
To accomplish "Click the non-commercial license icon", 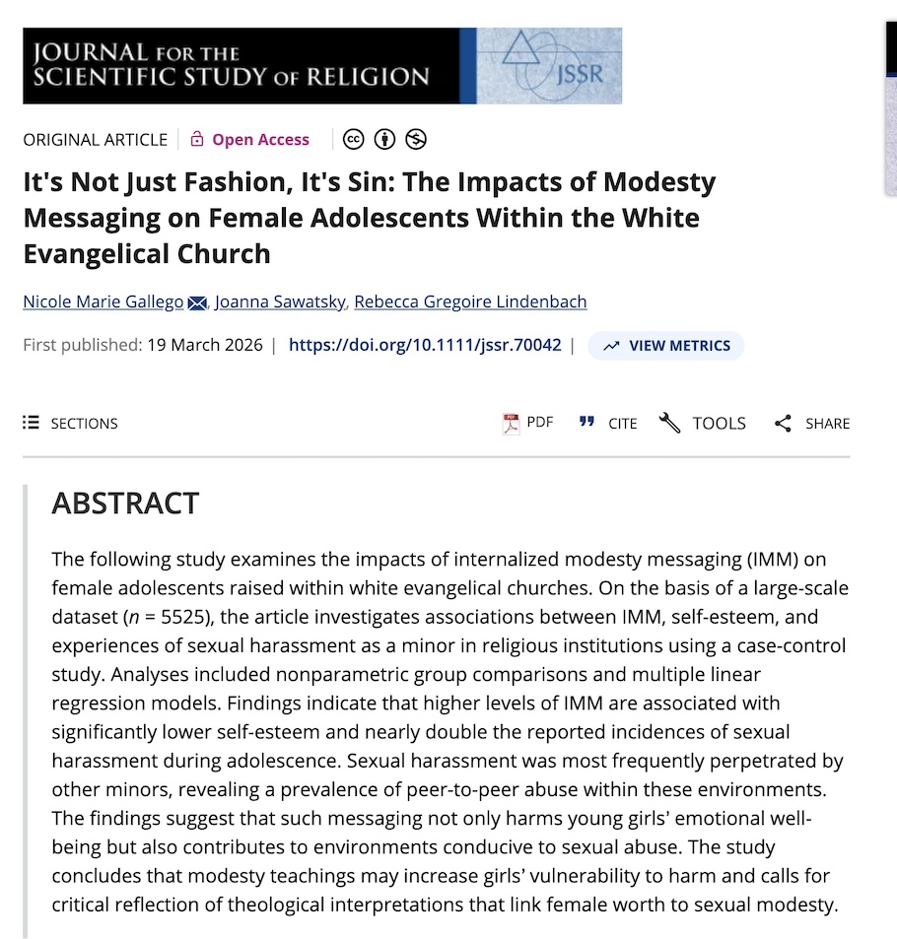I will [x=416, y=139].
